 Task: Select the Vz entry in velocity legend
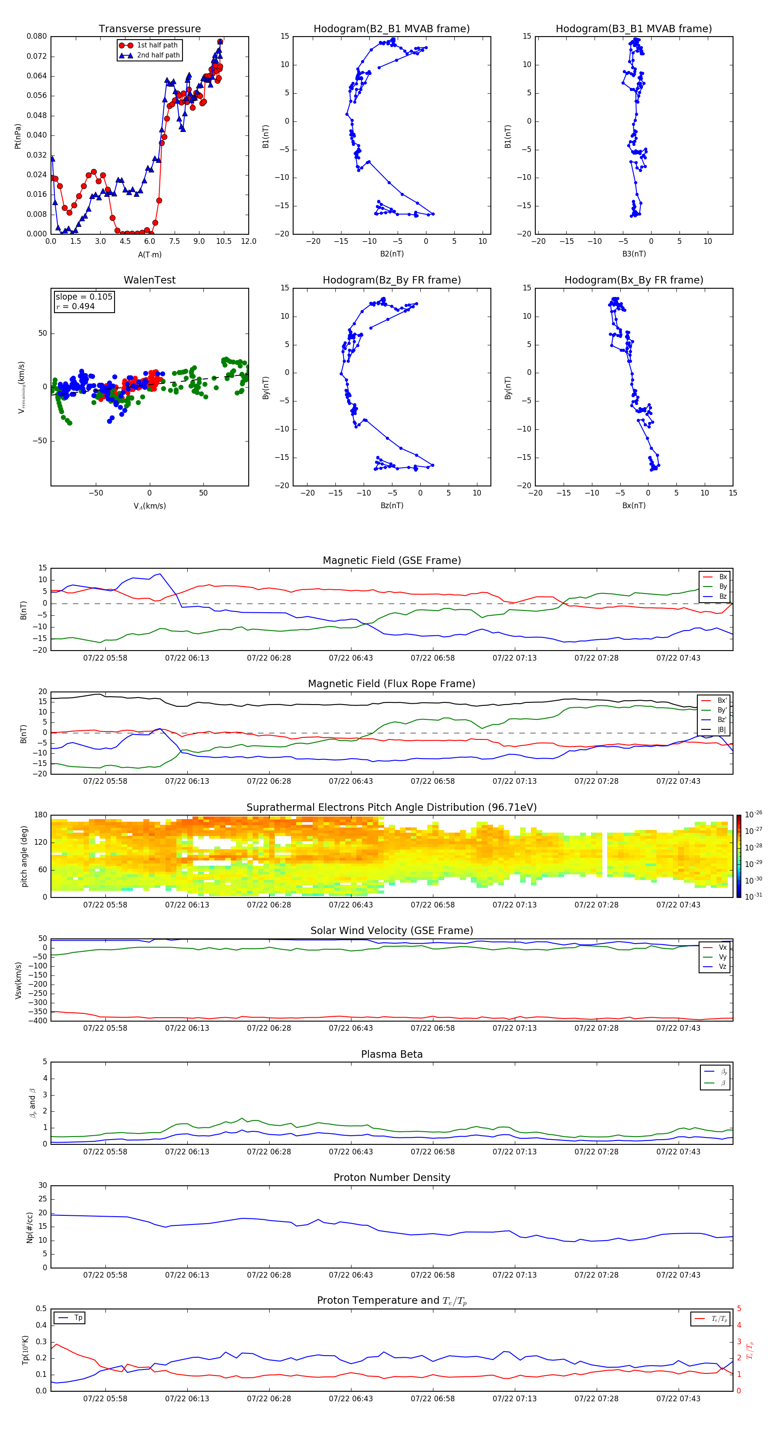715,967
